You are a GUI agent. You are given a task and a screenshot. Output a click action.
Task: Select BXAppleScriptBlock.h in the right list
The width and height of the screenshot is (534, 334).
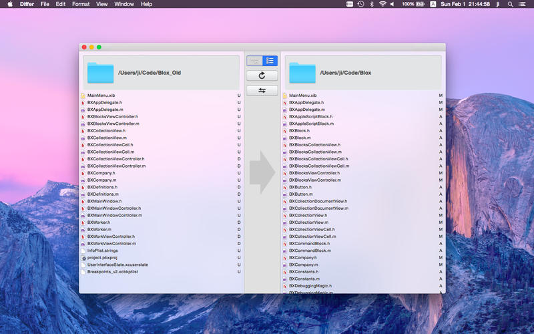click(x=363, y=116)
